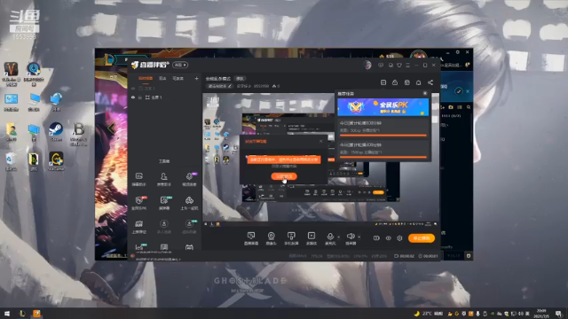Open the feedback chat icon in title bar
Viewport: 568px width, 319px height.
click(x=390, y=65)
